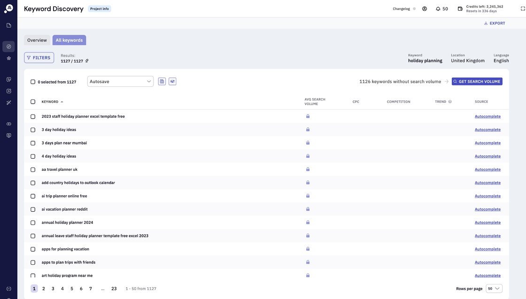The width and height of the screenshot is (526, 299).
Task: Click the 'English' language value
Action: pos(501,61)
